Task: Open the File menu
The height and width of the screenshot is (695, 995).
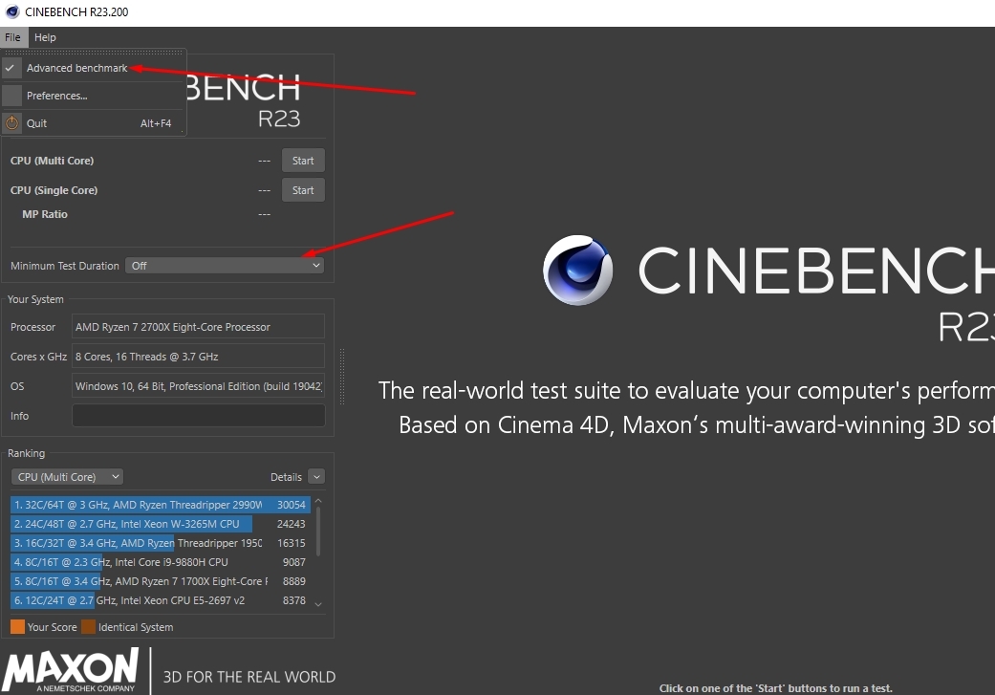Action: pyautogui.click(x=12, y=37)
